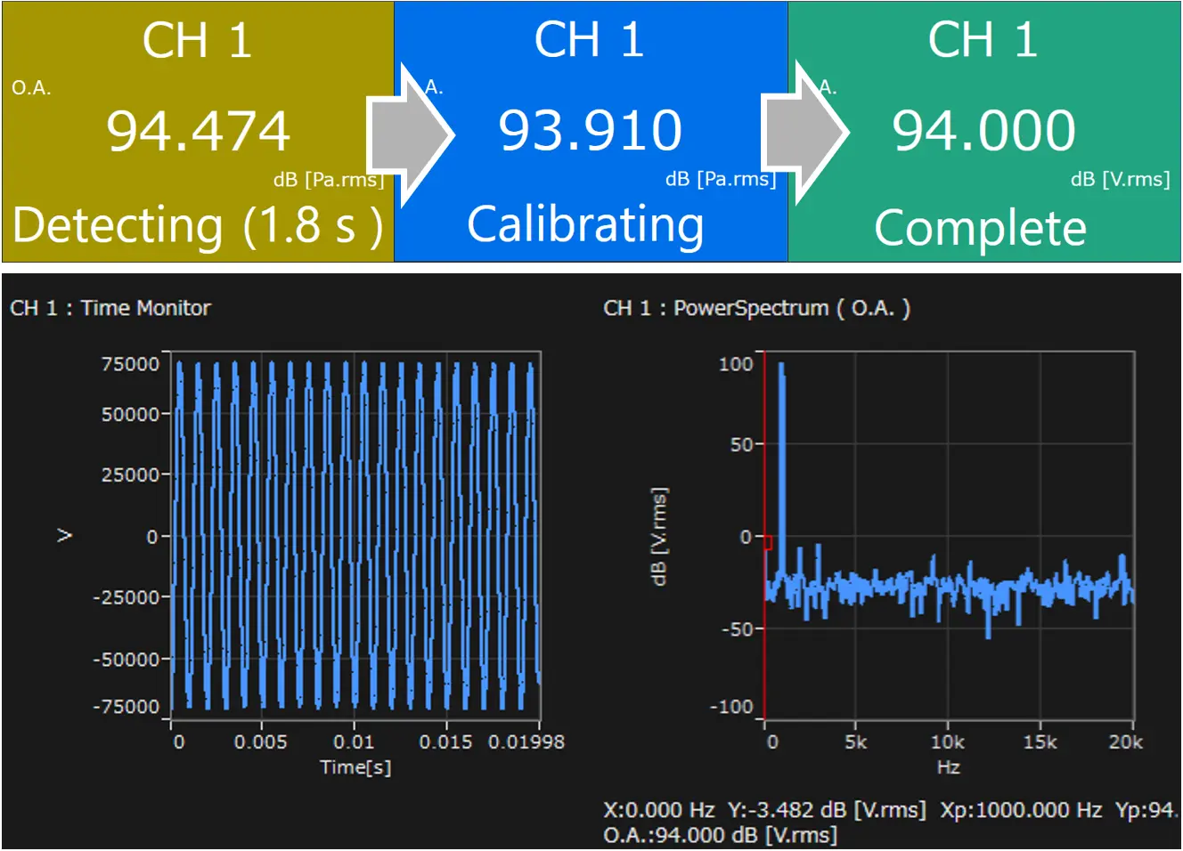Click the 0.005 label on the time axis
Screen dimensions: 1183x851
coord(261,742)
